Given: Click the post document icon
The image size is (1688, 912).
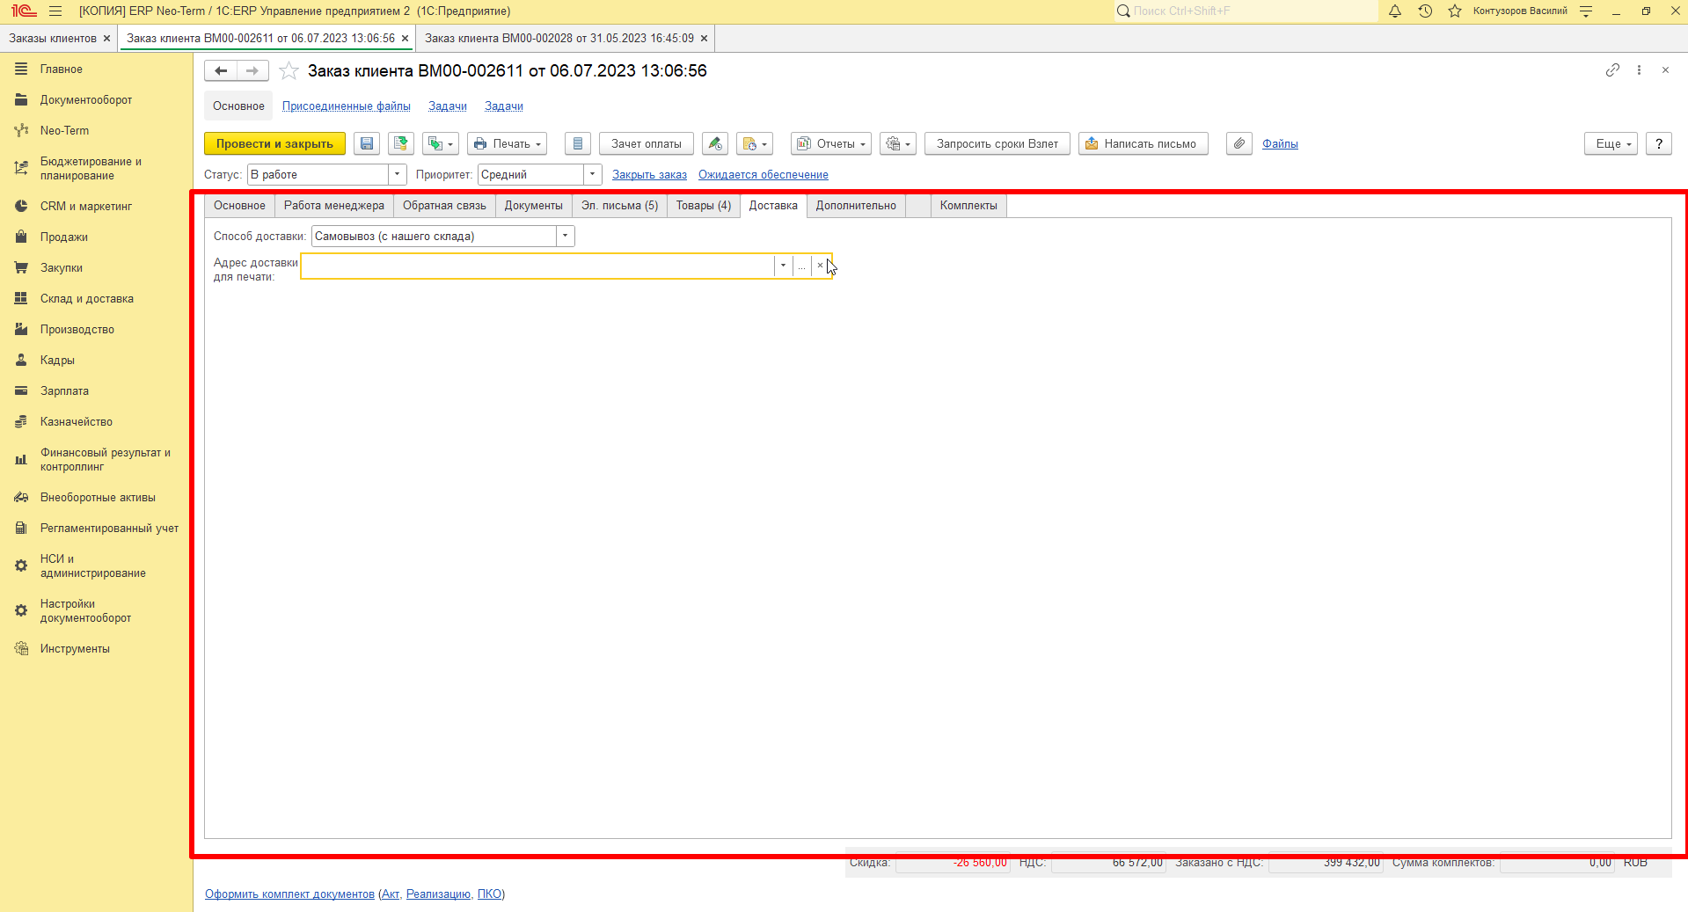Looking at the screenshot, I should tap(401, 143).
